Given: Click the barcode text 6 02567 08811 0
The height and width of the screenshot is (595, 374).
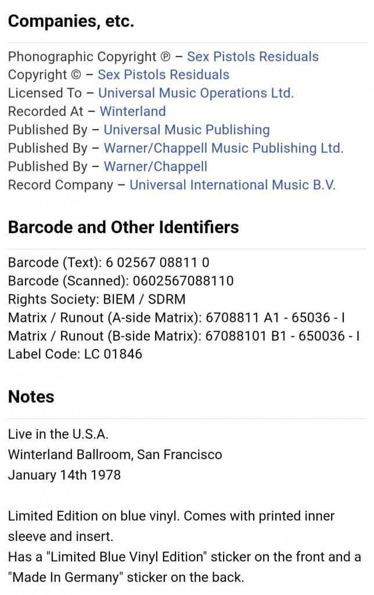Looking at the screenshot, I should 157,263.
